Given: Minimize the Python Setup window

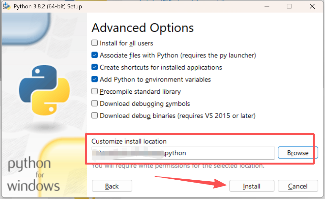Looking at the screenshot, I should (x=267, y=6).
